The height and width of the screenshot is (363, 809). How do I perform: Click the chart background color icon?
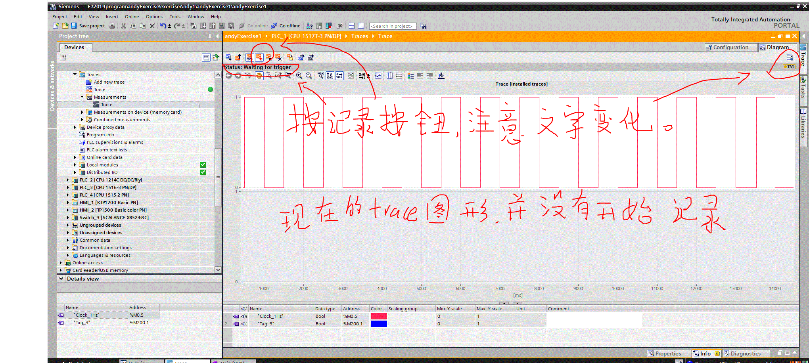coord(441,76)
